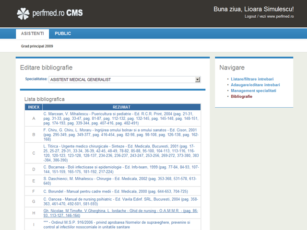Go to Management specialitati

[x=253, y=90]
